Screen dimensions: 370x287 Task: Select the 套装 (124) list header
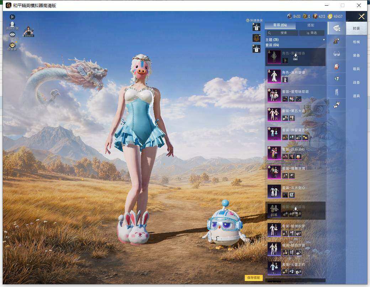coord(272,45)
